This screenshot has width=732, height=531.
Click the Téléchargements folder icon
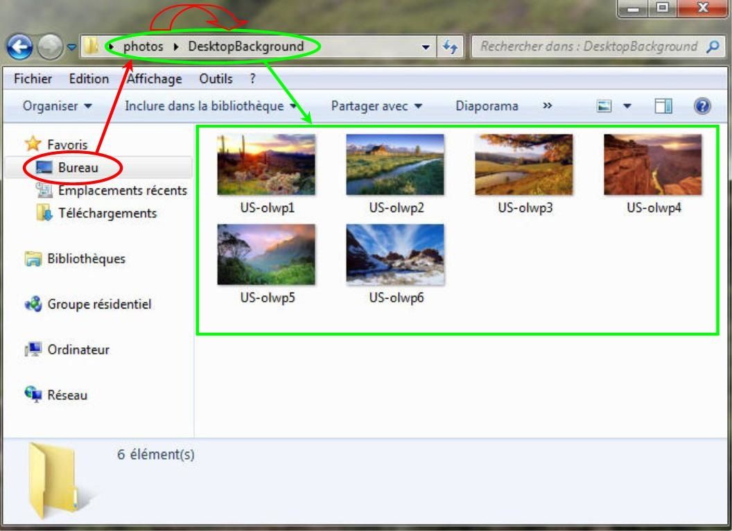[44, 213]
